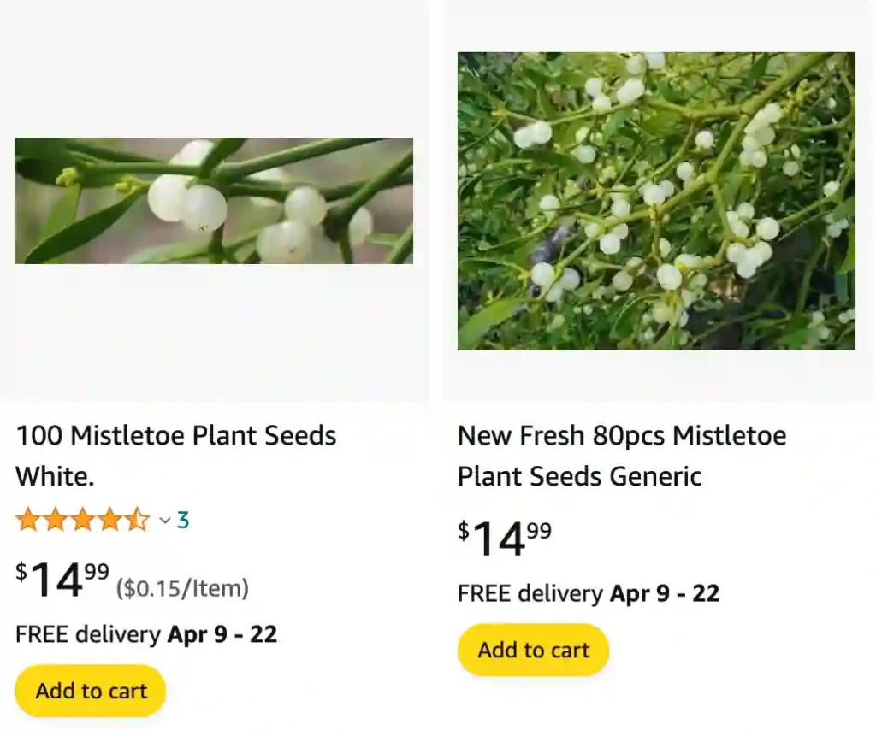Click FREE delivery text under 80pcs listing
This screenshot has height=736, width=876.
click(530, 593)
